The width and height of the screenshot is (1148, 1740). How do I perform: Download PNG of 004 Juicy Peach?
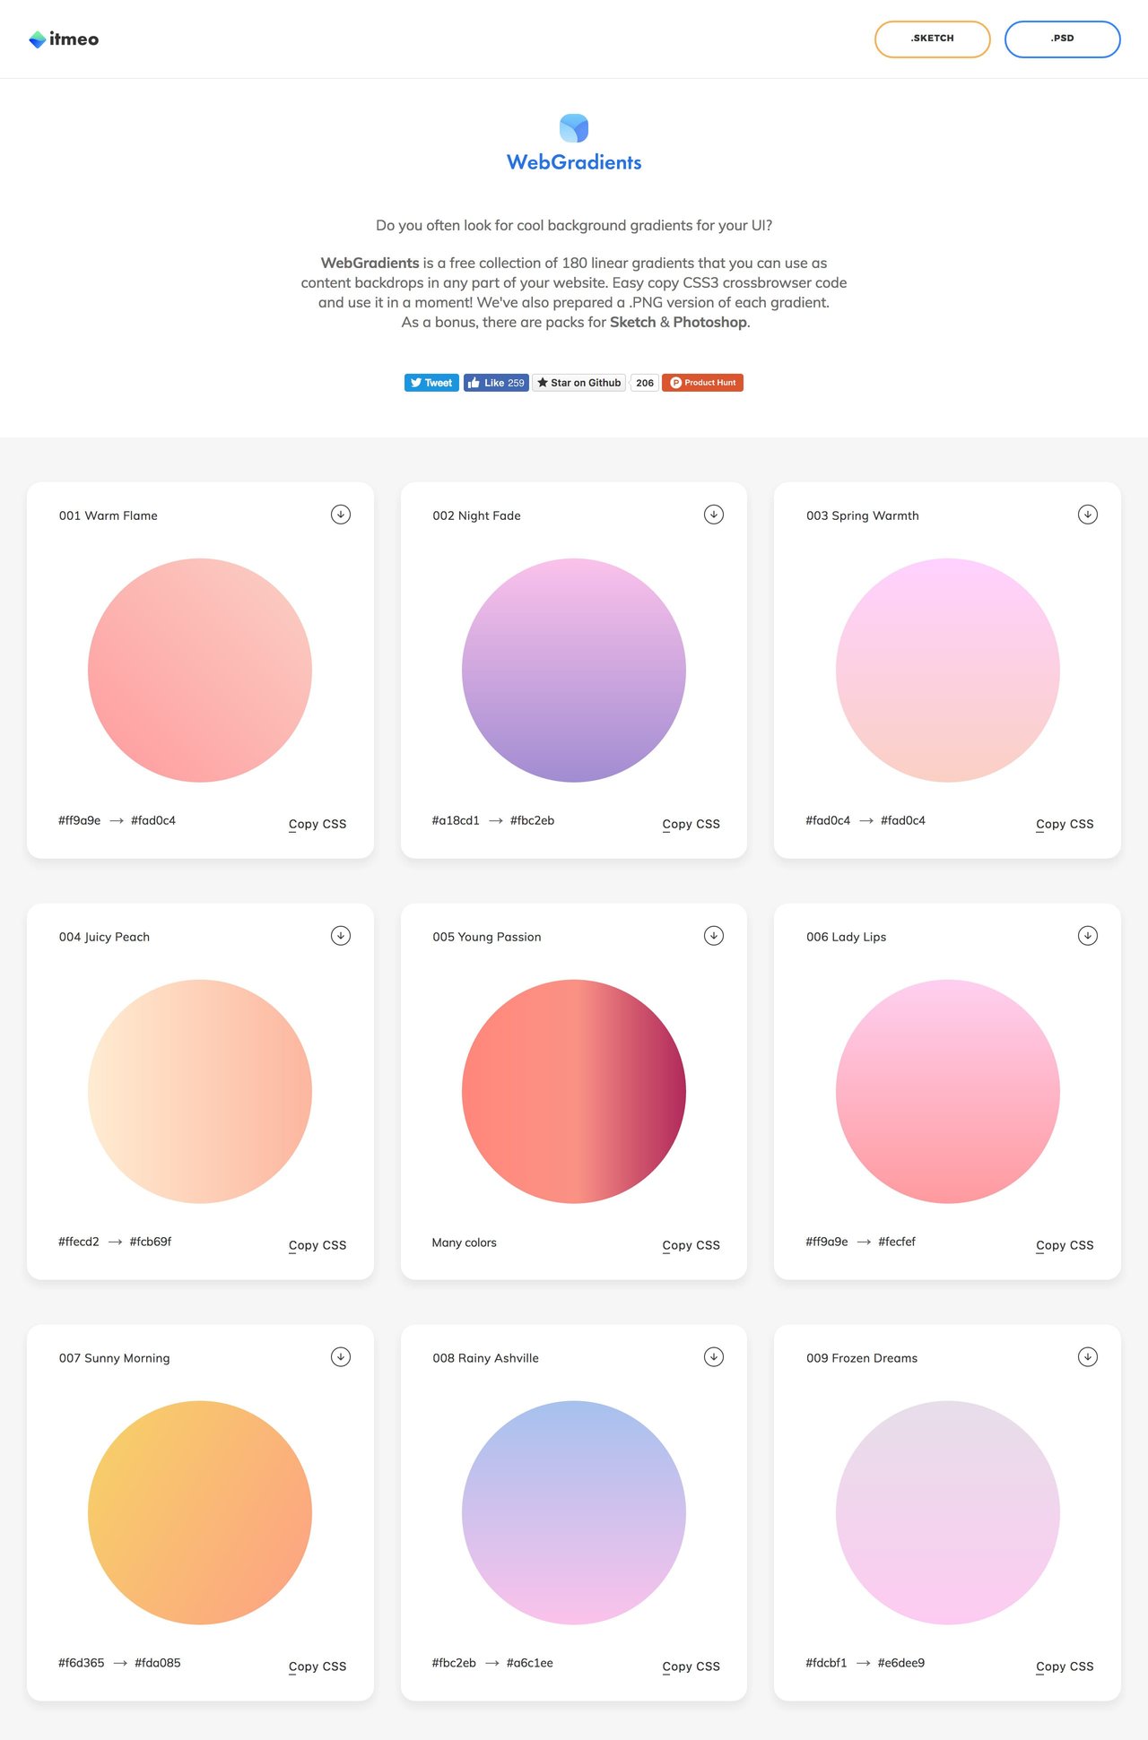341,936
